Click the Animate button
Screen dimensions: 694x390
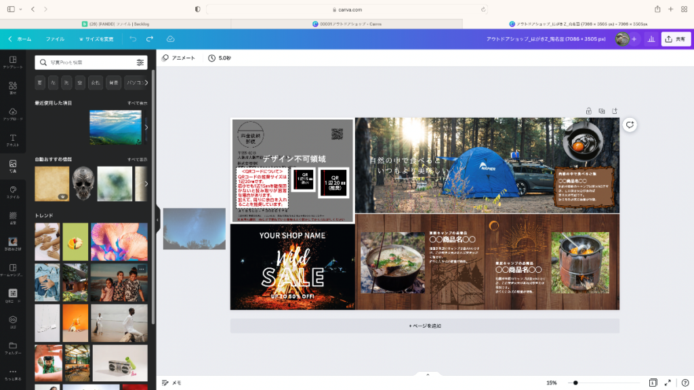178,58
